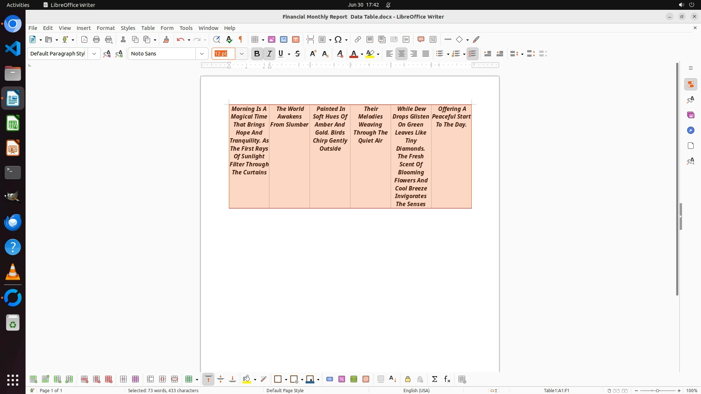Open the Format menu
This screenshot has height=394, width=701.
[106, 28]
